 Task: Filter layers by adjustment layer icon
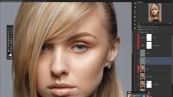tap(150, 27)
